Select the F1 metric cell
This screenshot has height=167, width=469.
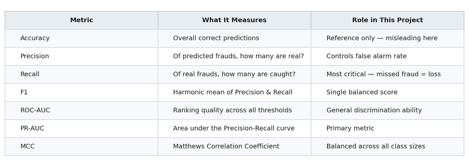[82, 93]
